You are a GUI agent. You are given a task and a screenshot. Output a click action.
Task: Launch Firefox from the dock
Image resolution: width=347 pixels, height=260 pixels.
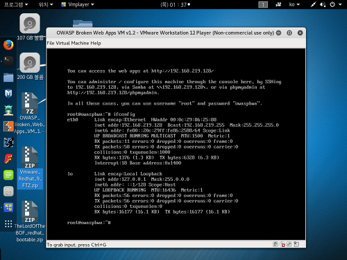pyautogui.click(x=8, y=45)
